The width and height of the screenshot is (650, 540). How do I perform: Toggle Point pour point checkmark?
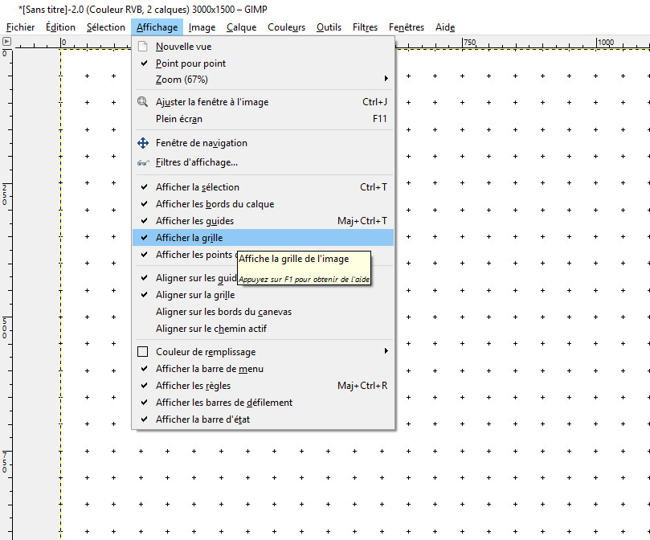pos(144,63)
